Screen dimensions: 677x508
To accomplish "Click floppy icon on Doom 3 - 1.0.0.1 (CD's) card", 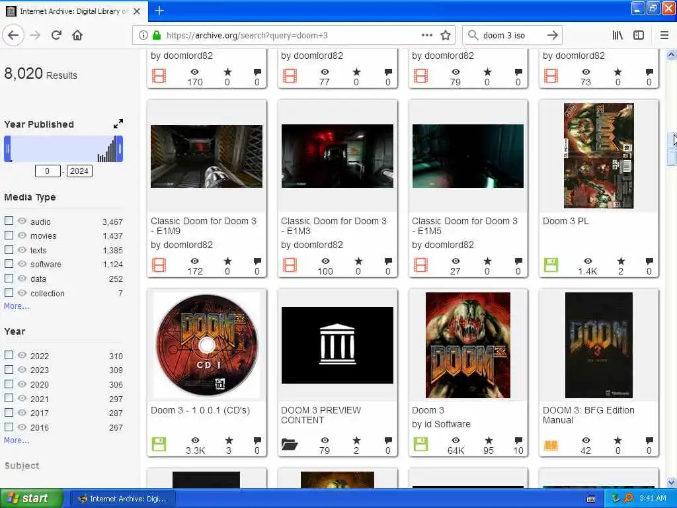I will coord(159,444).
